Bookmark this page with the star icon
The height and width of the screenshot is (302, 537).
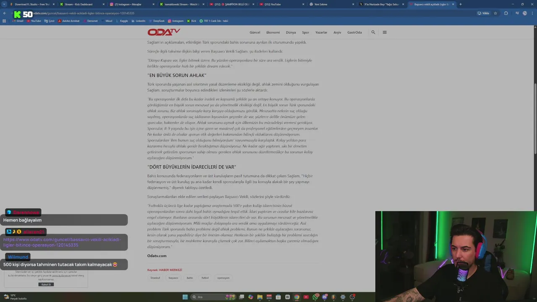click(x=495, y=13)
